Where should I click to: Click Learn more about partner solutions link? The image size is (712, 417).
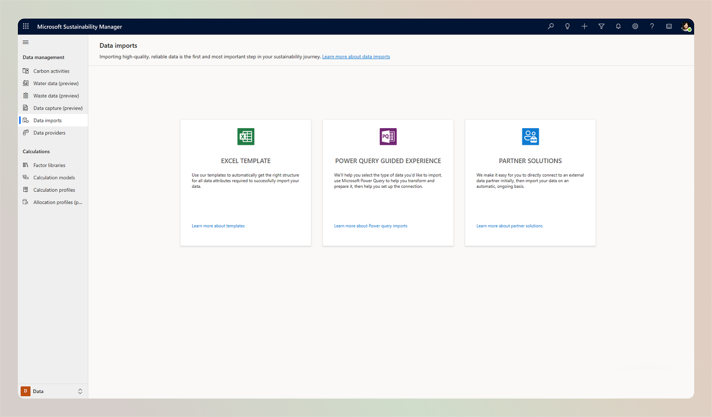coord(509,225)
